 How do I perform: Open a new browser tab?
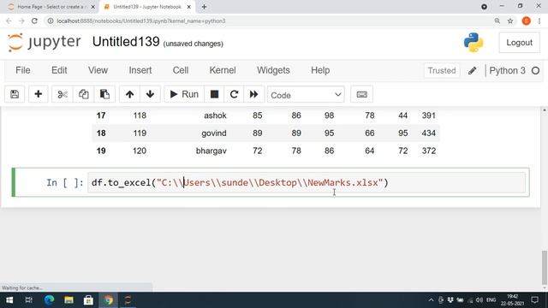point(204,7)
